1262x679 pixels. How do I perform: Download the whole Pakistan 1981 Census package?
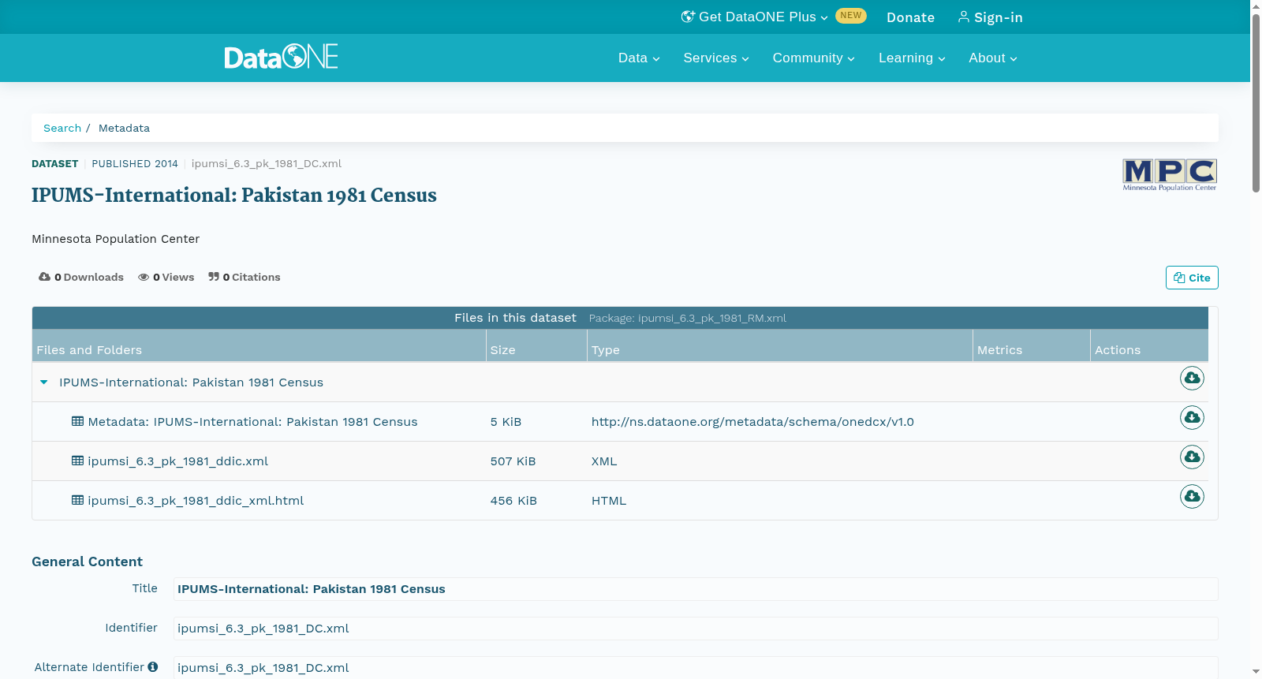1192,379
